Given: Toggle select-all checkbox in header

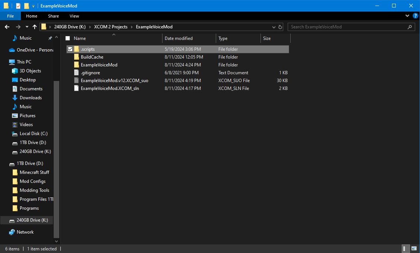Looking at the screenshot, I should tap(68, 38).
